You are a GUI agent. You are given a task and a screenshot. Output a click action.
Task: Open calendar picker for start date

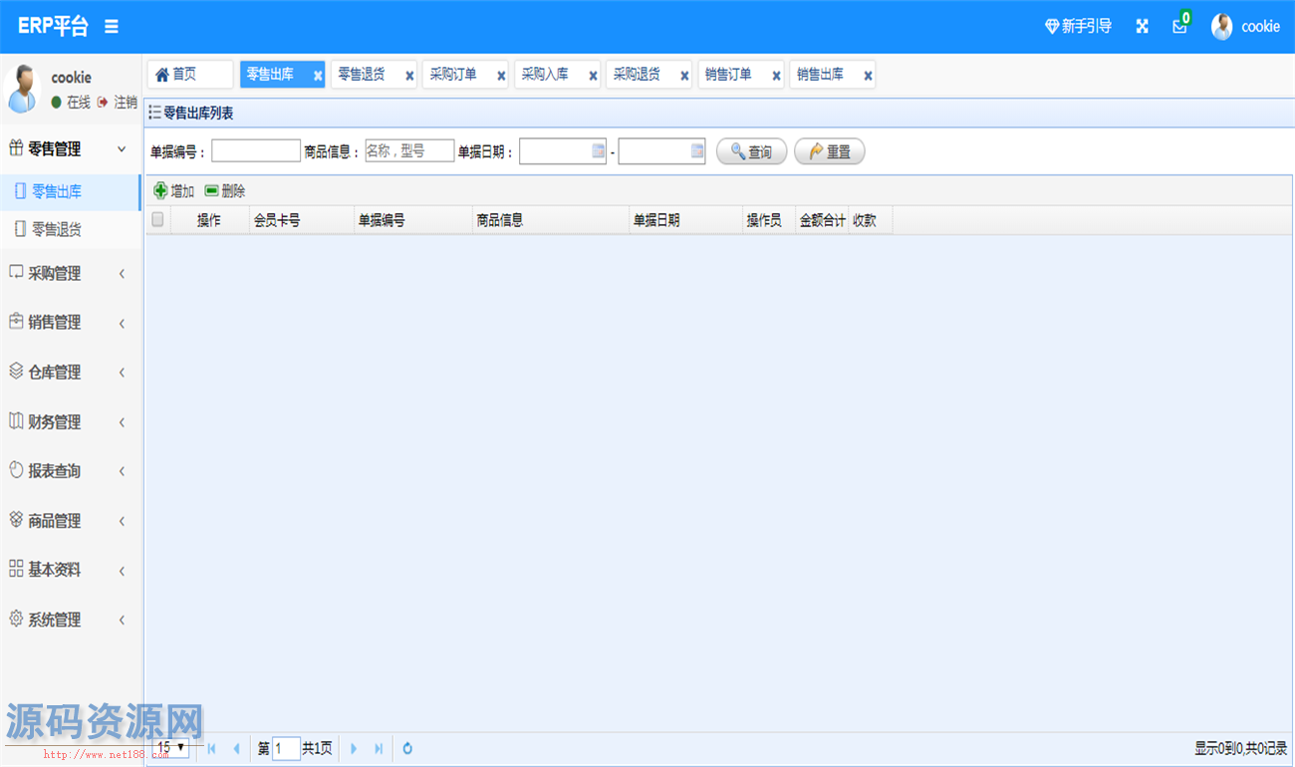click(x=598, y=151)
